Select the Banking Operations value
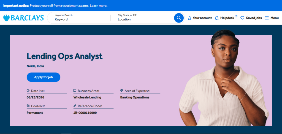 pos(135,97)
